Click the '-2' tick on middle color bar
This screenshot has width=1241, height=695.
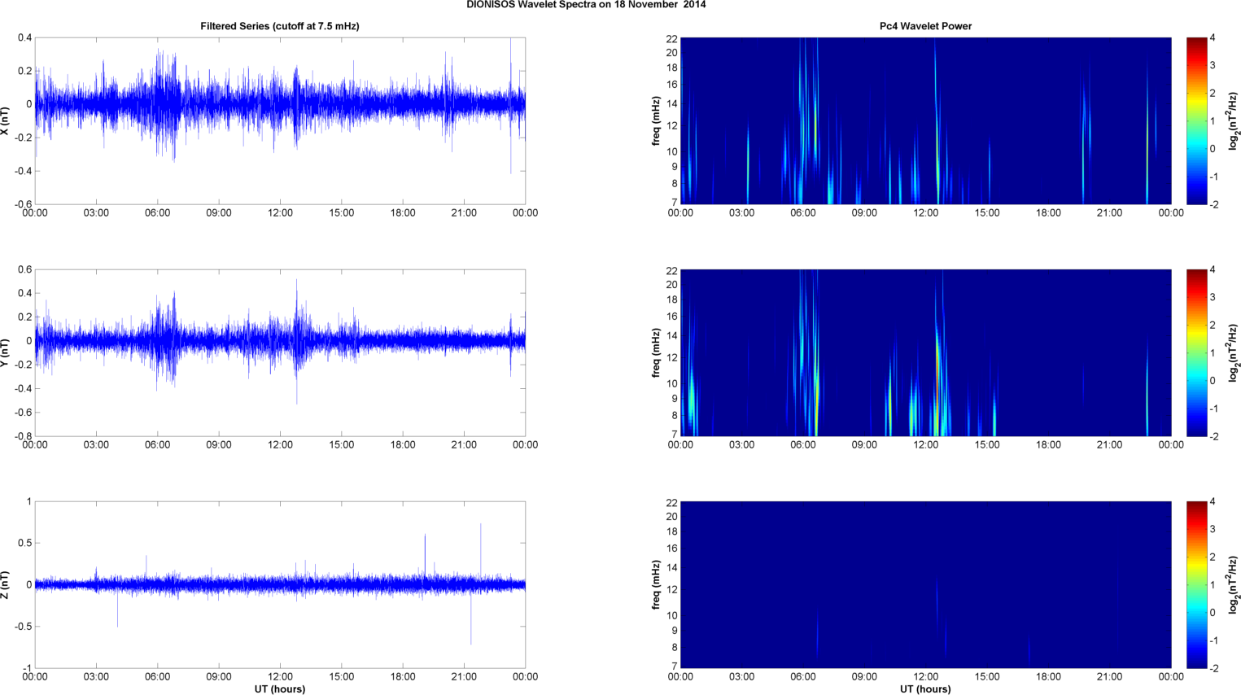1213,436
